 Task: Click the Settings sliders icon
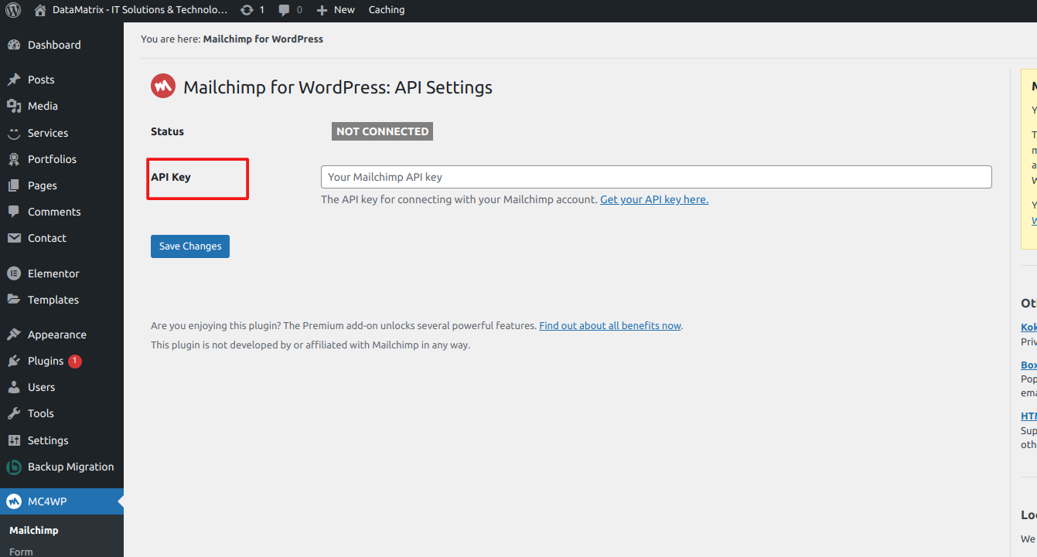tap(14, 440)
